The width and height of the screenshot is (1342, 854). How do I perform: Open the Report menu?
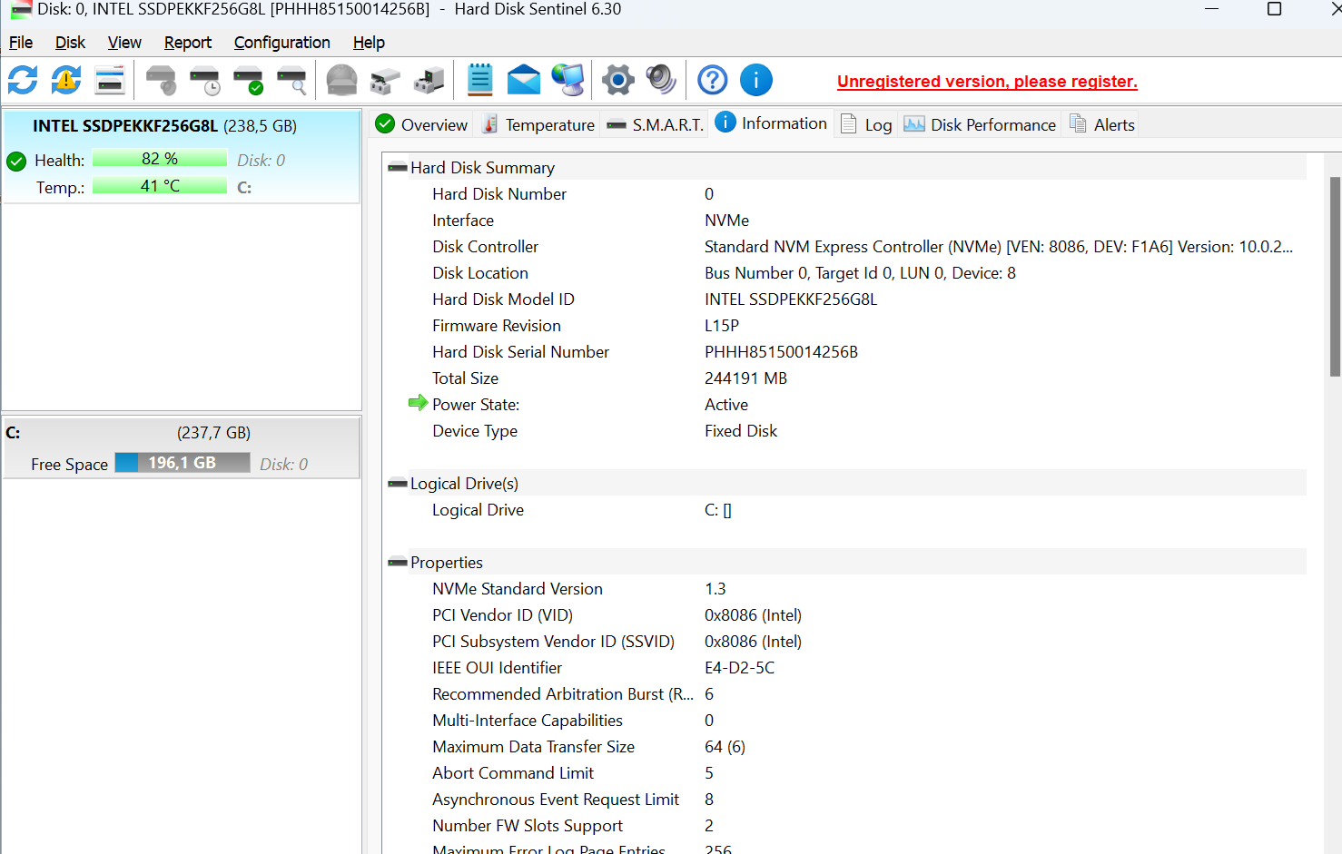187,42
